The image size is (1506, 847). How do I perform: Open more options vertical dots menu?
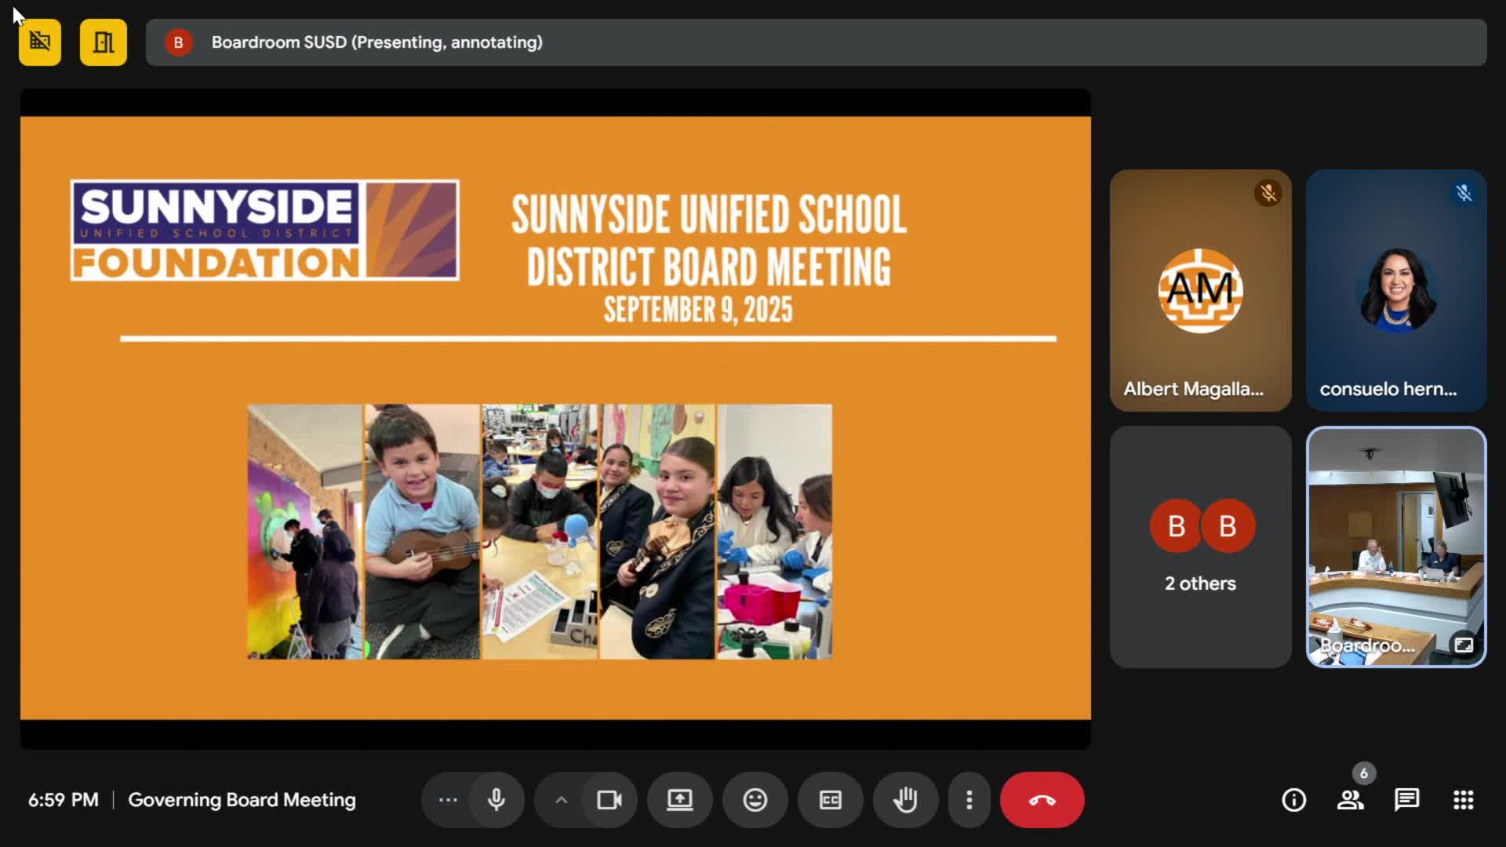(969, 800)
